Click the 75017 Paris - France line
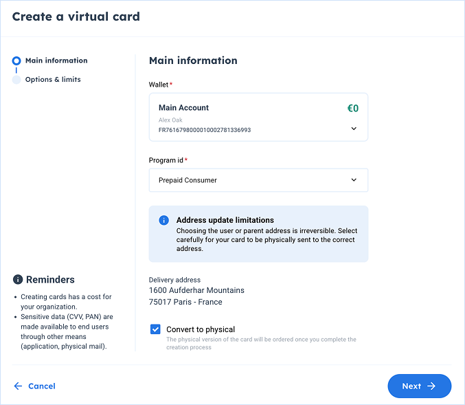Screen dimensions: 465x405 click(185, 302)
